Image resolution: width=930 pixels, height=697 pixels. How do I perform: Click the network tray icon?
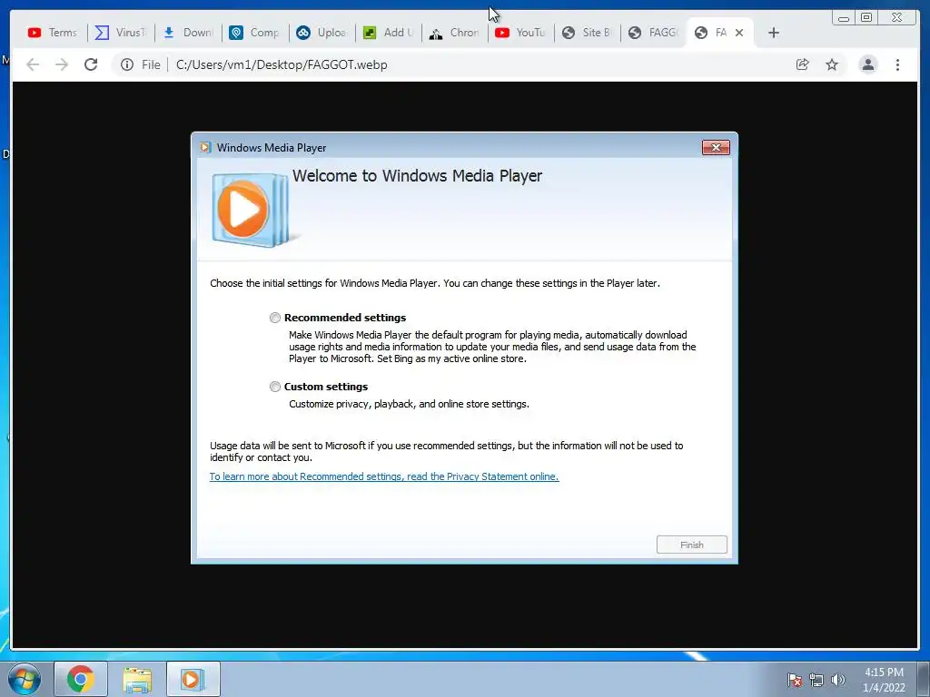(816, 680)
